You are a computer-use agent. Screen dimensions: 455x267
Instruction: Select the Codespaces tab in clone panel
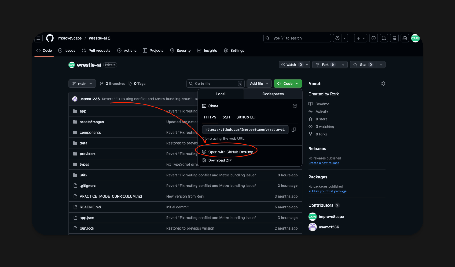click(273, 94)
